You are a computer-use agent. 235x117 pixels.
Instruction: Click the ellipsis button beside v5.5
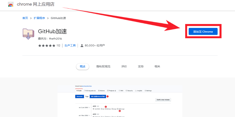[98, 106]
